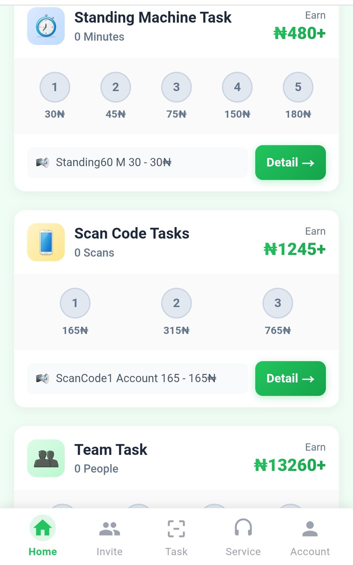Open Detail for Scan Code Tasks
Image resolution: width=353 pixels, height=565 pixels.
click(x=290, y=378)
